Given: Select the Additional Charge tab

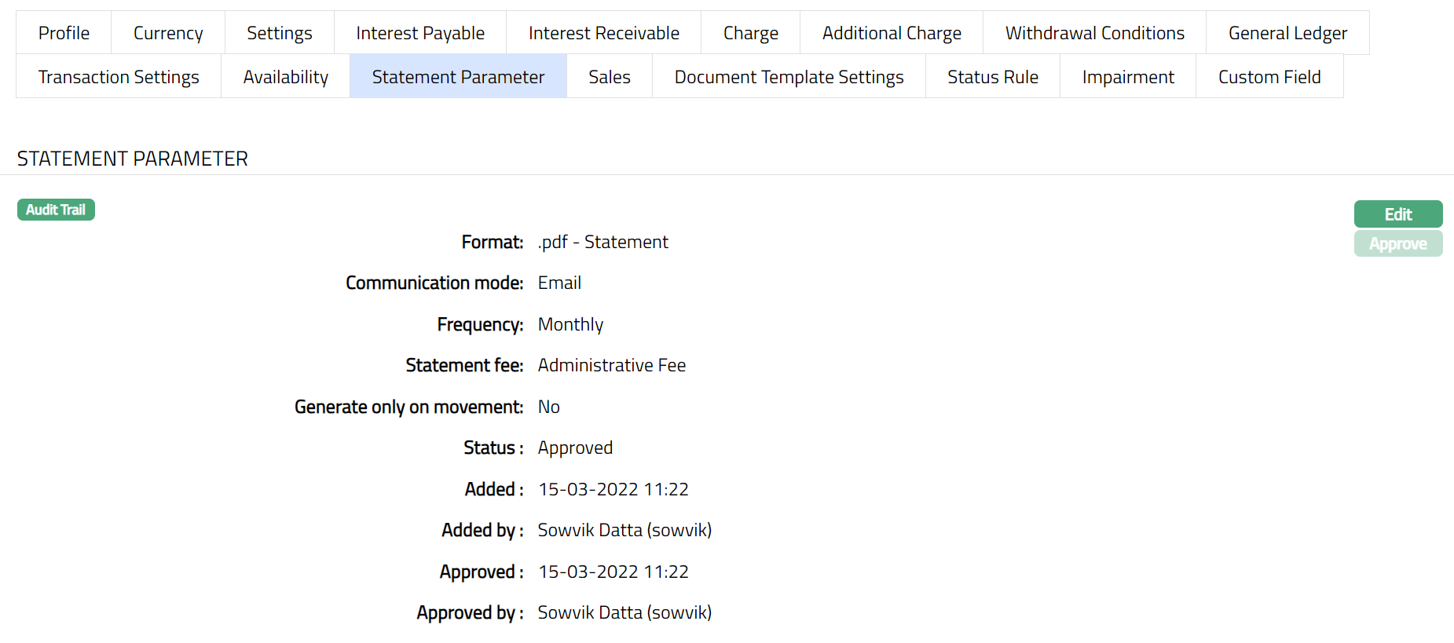Looking at the screenshot, I should 891,33.
